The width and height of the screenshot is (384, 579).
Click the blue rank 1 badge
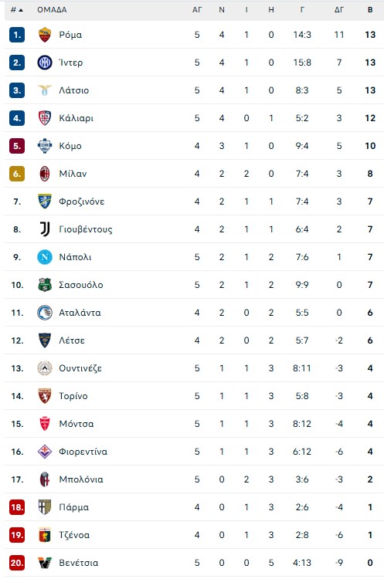(x=17, y=35)
